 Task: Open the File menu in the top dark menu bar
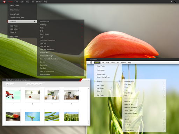(17, 2)
